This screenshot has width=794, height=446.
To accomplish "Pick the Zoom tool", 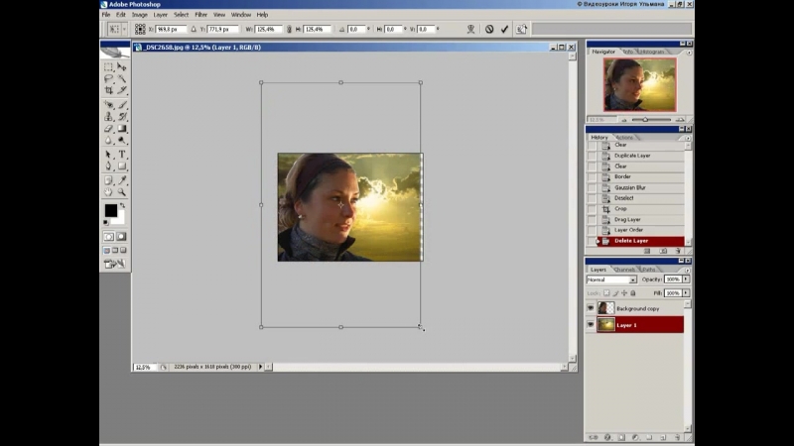I will [x=122, y=192].
